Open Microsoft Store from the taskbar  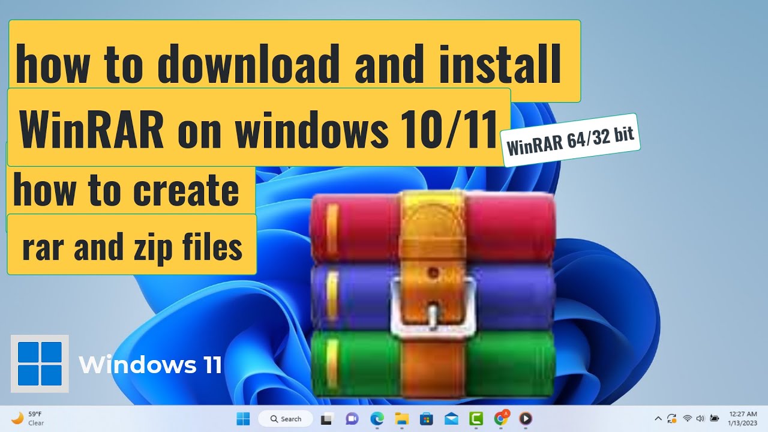(x=427, y=419)
